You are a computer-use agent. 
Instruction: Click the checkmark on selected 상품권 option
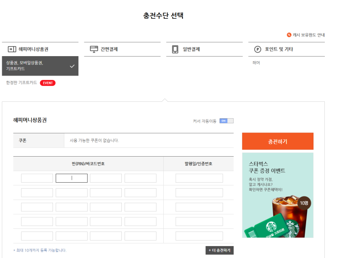pos(72,66)
